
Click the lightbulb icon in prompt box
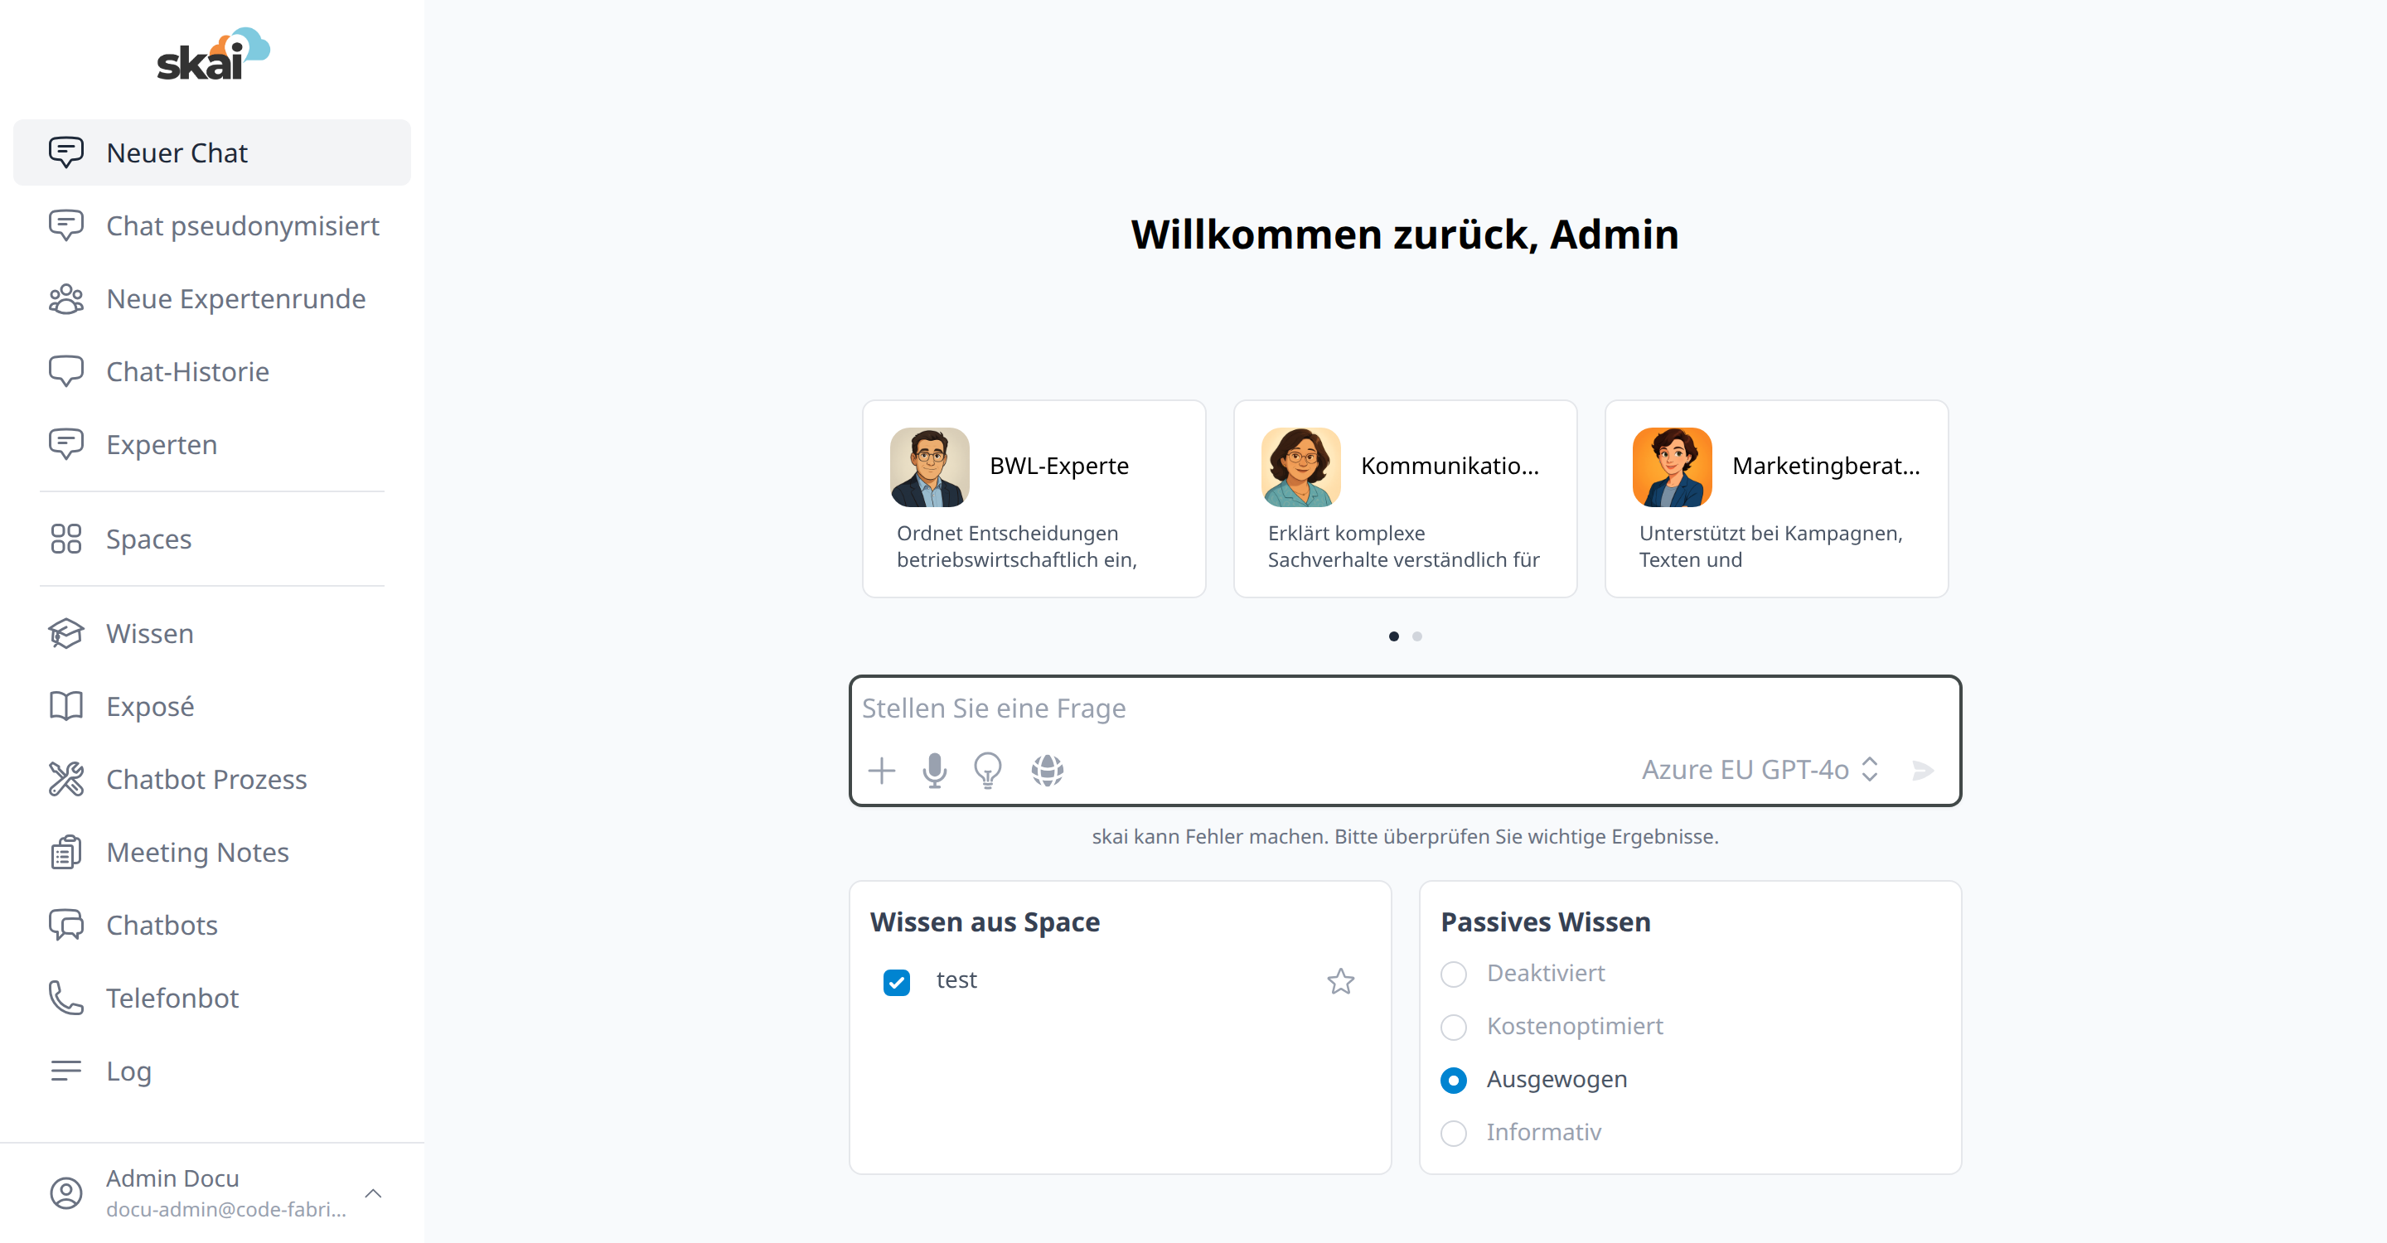[x=988, y=770]
